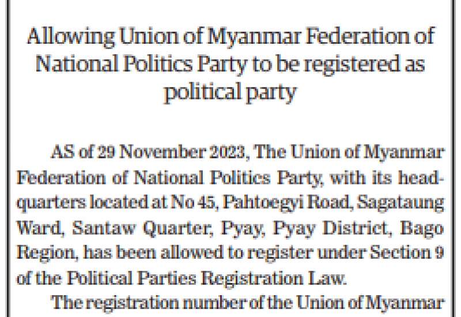Click the headline line "political party"
Screen dimensions: 461x317
(x=230, y=92)
